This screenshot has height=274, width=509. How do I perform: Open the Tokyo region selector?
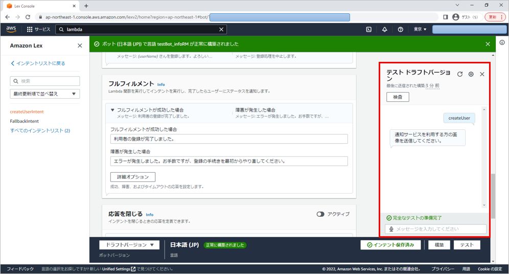pos(420,29)
